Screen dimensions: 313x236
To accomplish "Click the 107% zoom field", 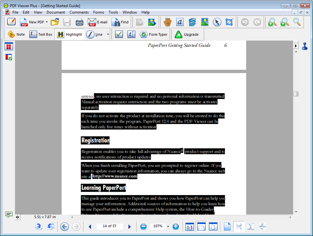I will (x=158, y=226).
